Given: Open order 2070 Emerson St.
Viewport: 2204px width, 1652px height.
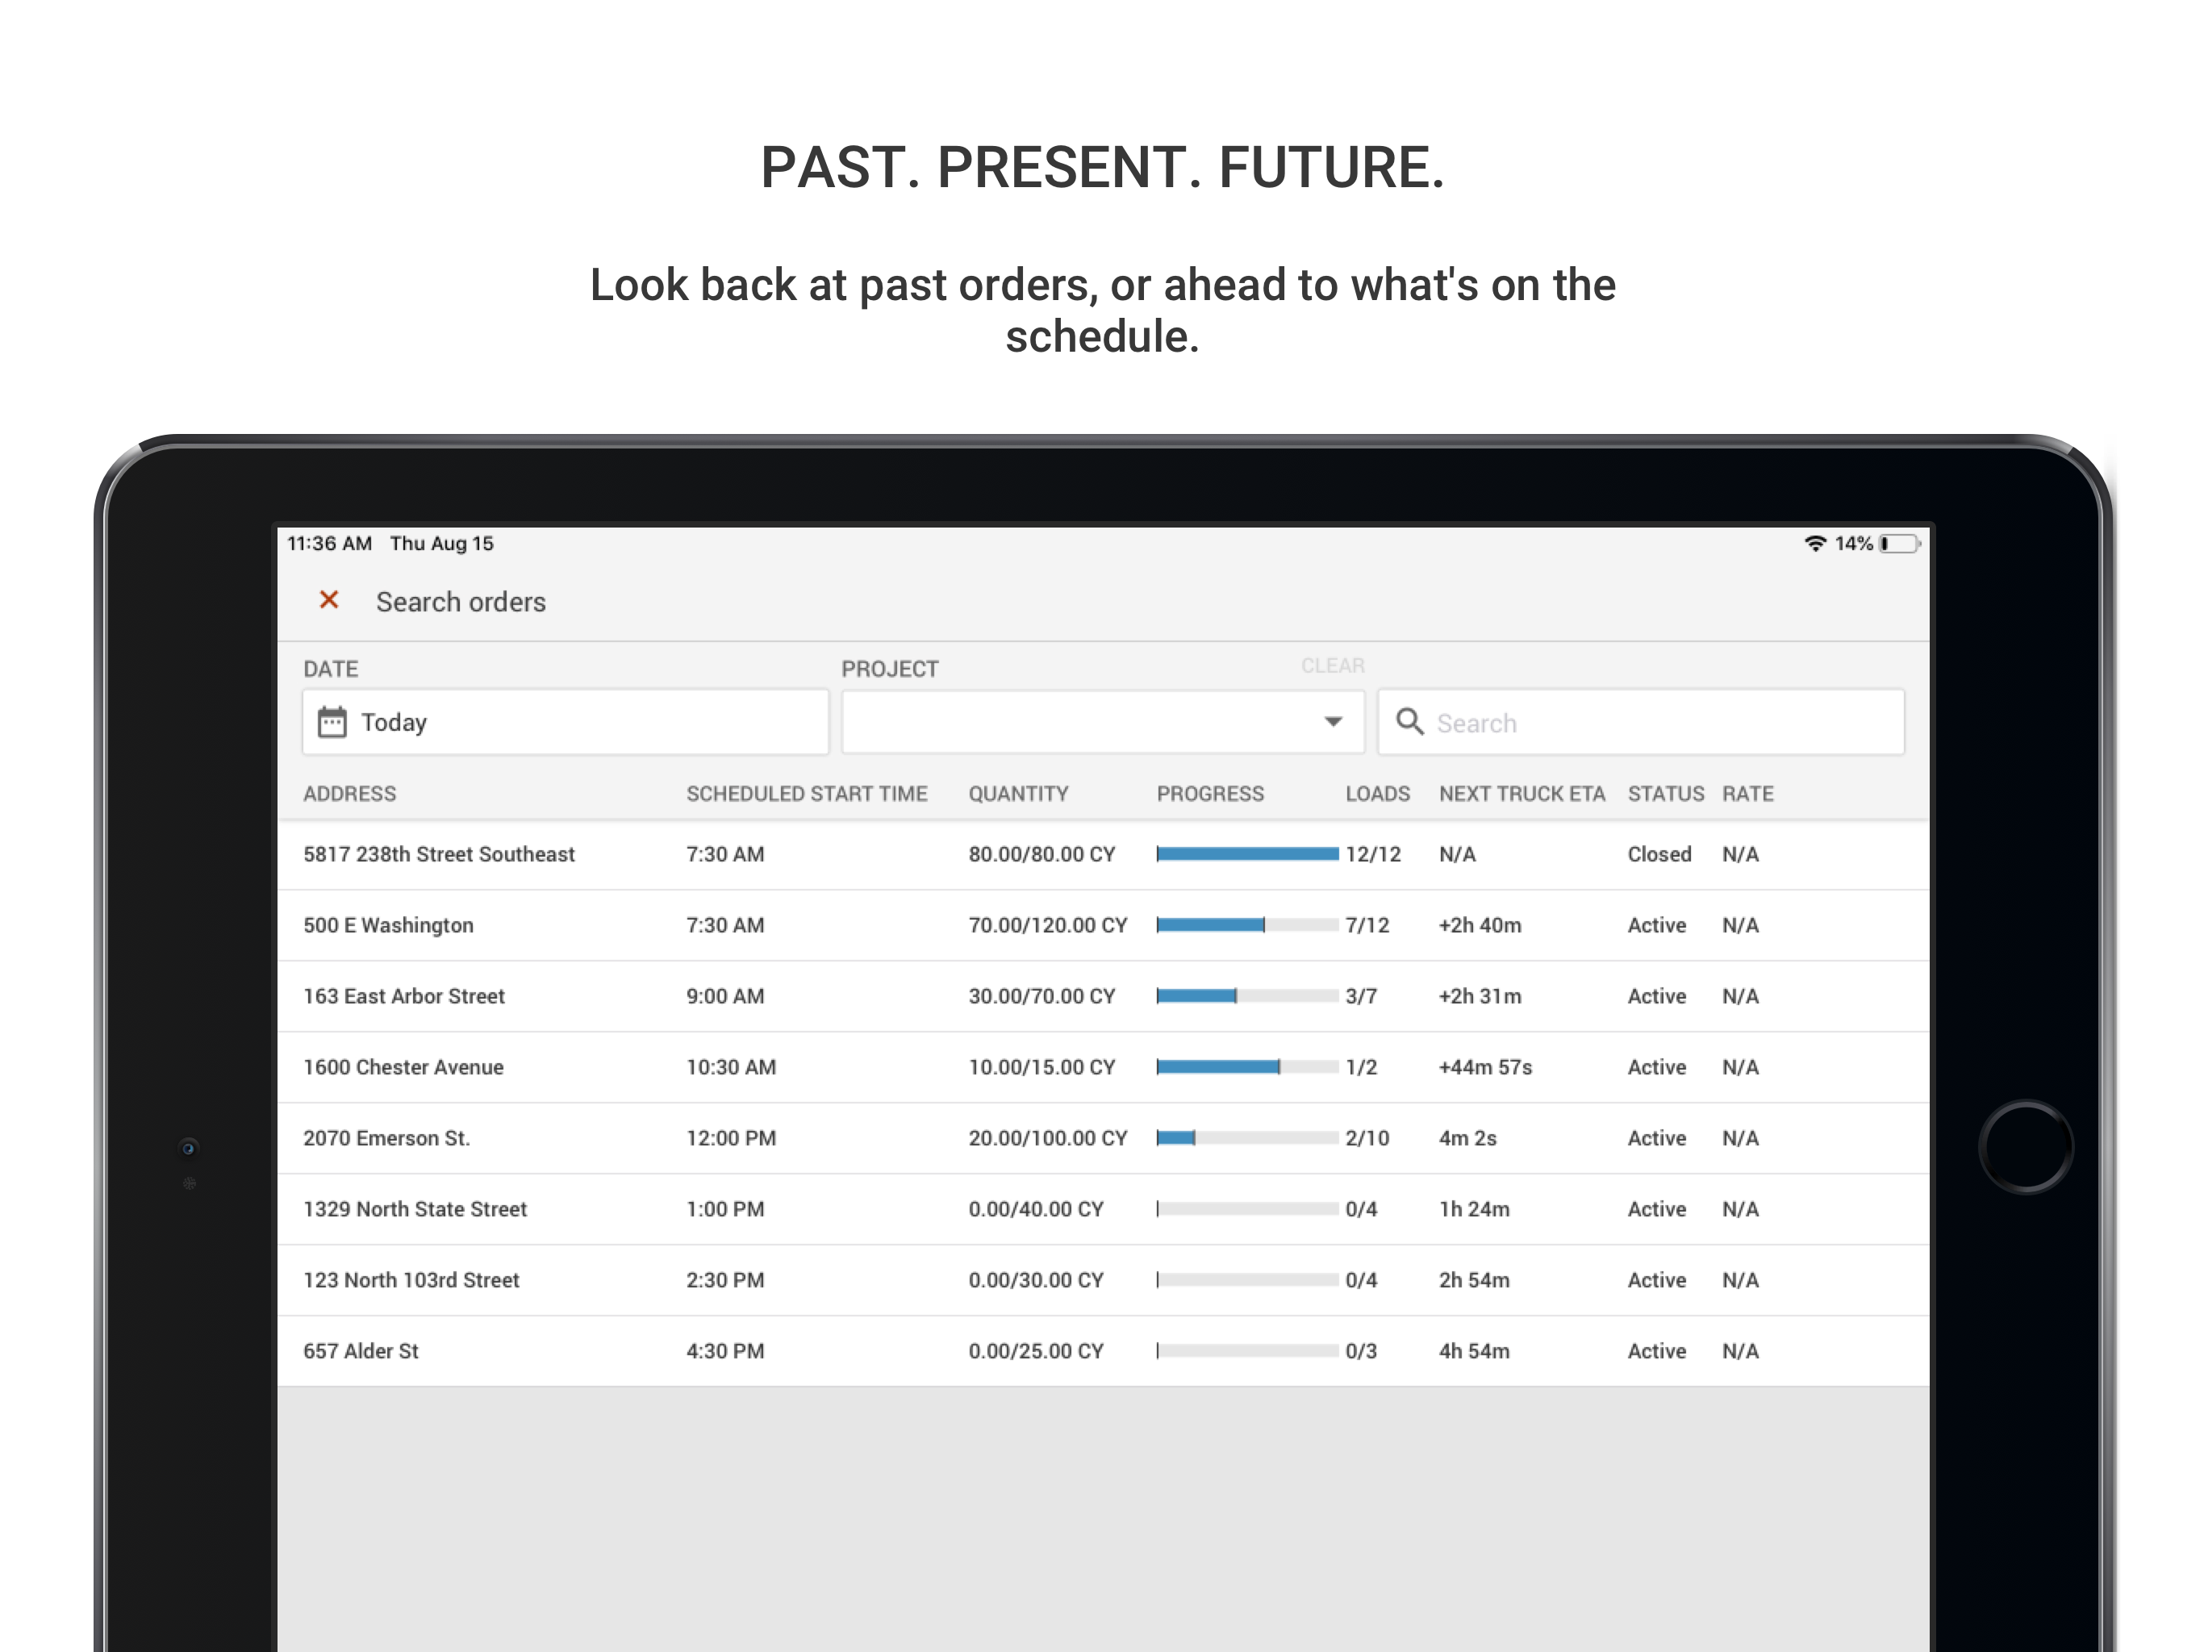Looking at the screenshot, I should click(1103, 1138).
